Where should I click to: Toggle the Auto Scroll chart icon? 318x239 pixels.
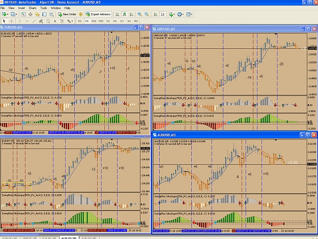[155, 14]
